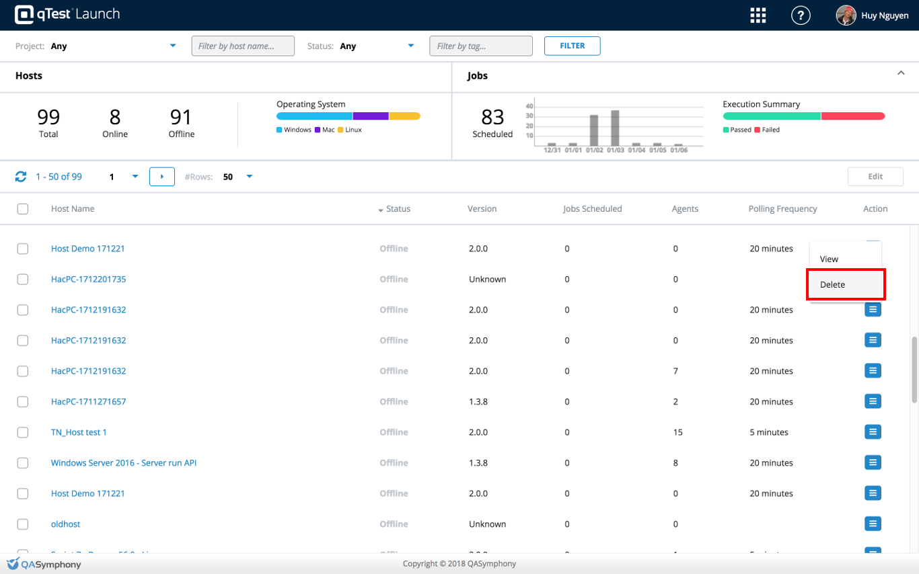919x574 pixels.
Task: Open Huy Nguyen user avatar
Action: point(846,15)
